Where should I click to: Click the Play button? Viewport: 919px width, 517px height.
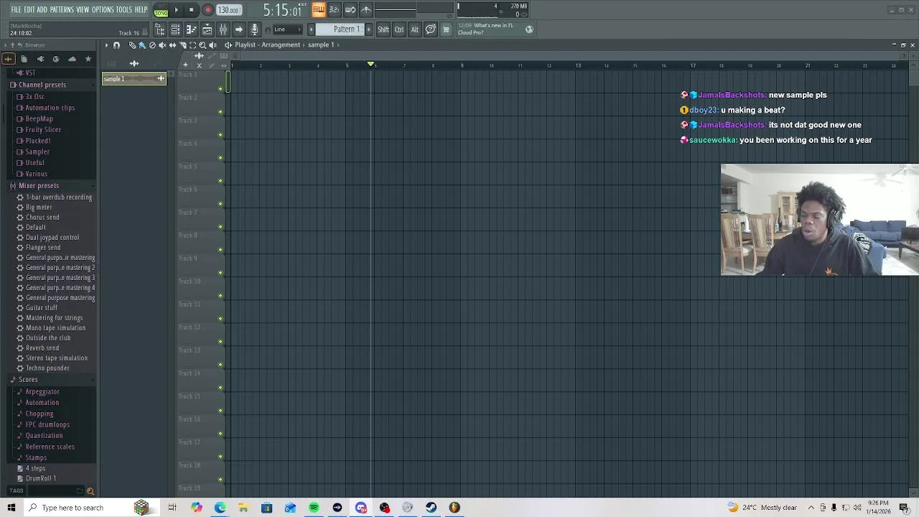pyautogui.click(x=176, y=10)
